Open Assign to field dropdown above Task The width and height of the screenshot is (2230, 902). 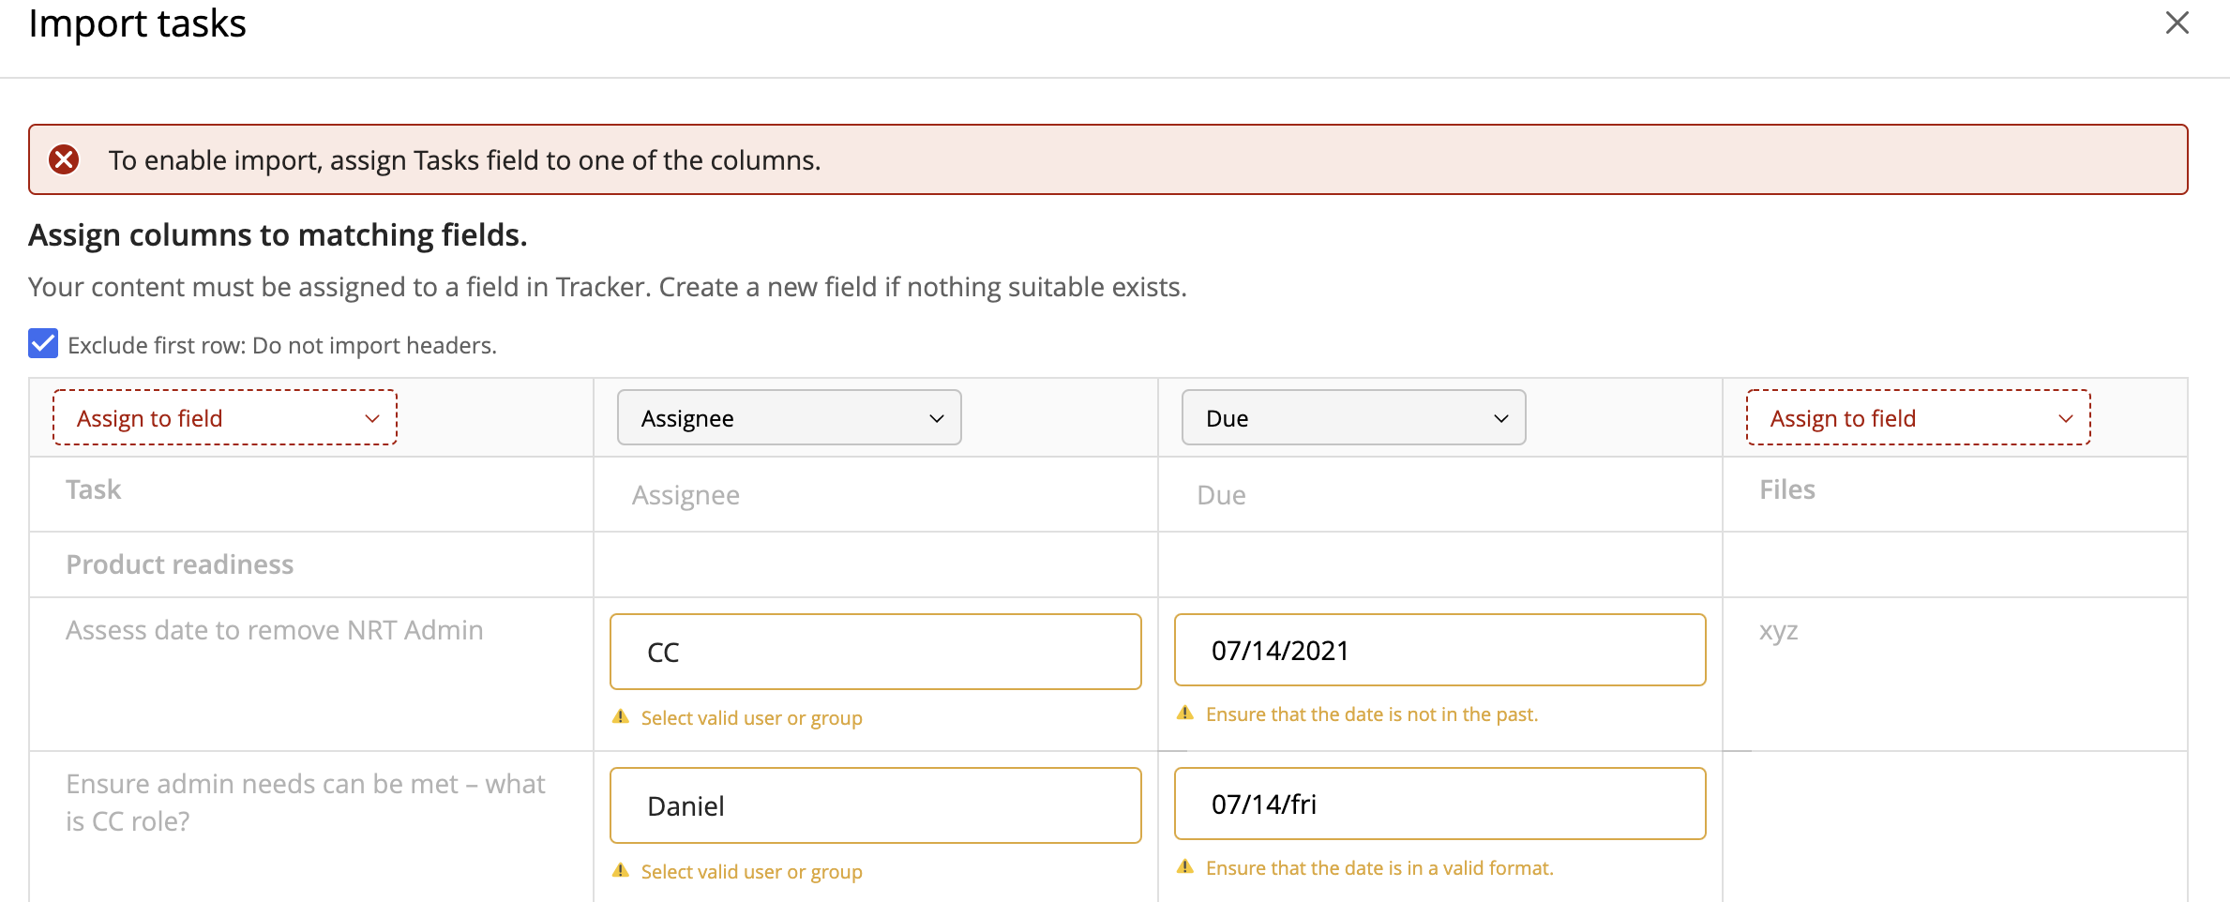[x=225, y=418]
